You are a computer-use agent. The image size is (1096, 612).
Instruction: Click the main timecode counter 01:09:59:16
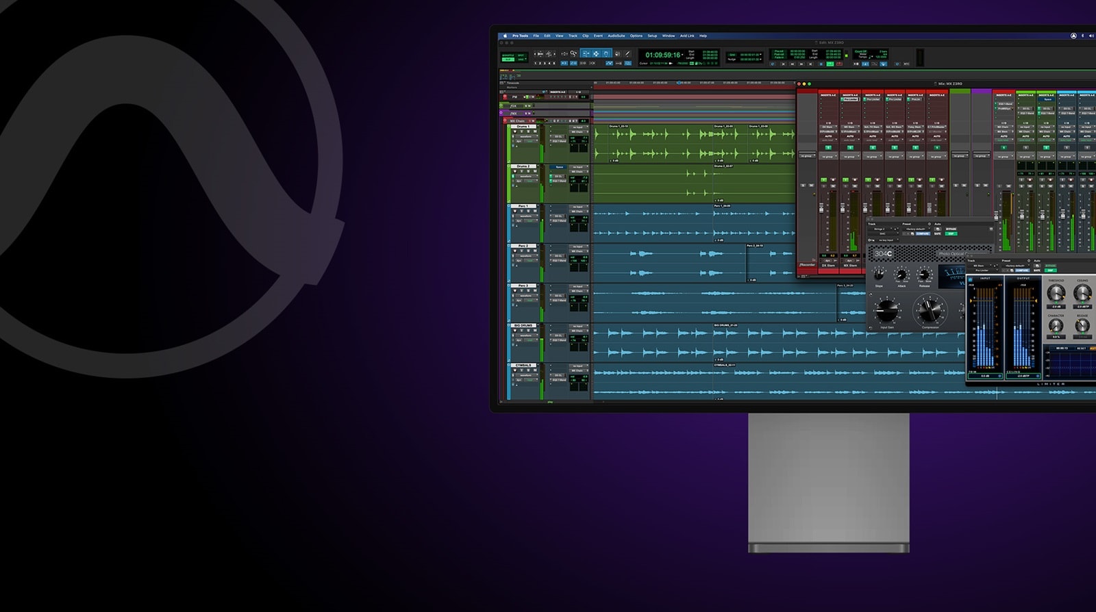click(662, 55)
